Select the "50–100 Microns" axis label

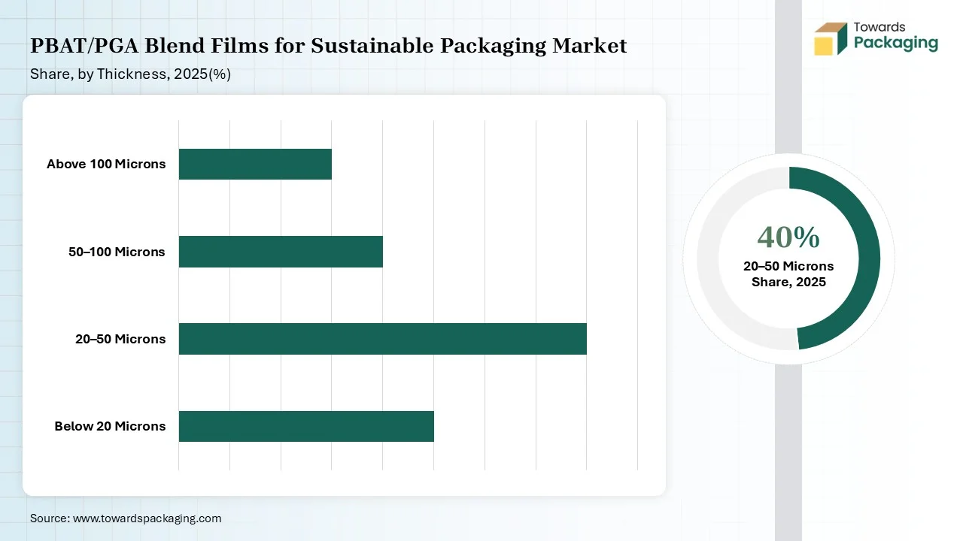117,252
